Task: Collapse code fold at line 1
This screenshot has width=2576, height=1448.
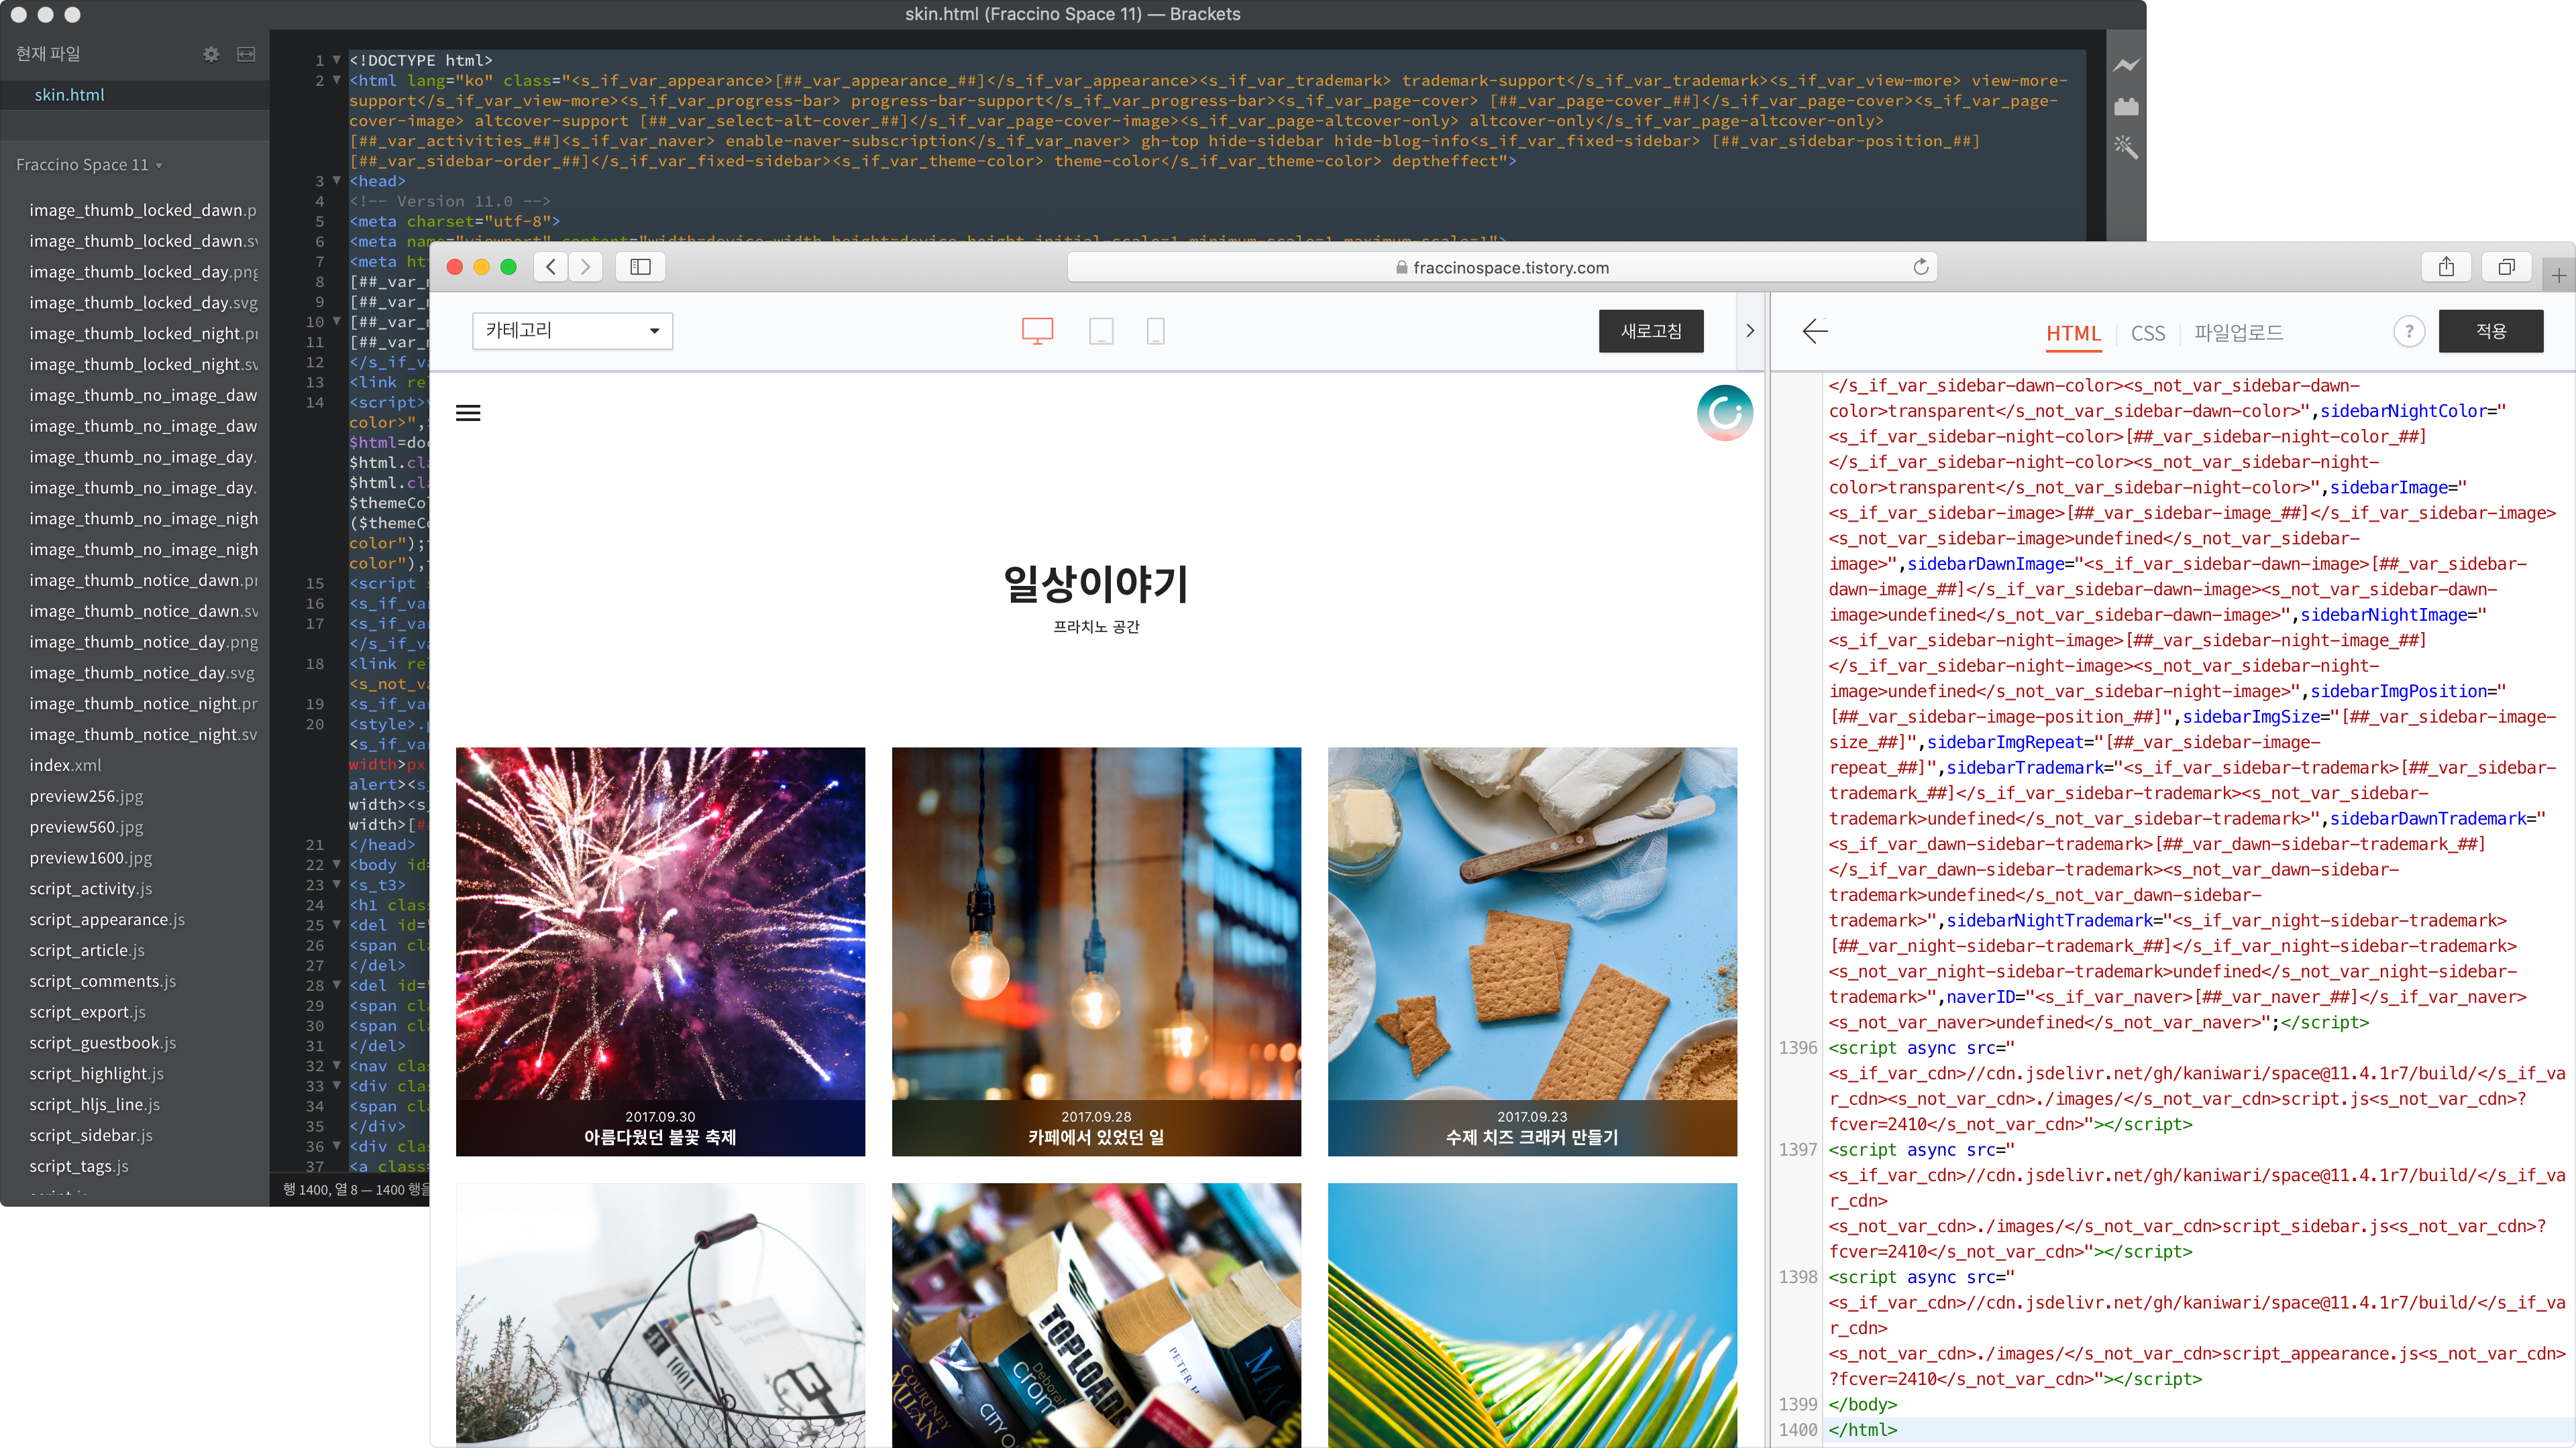Action: (337, 60)
